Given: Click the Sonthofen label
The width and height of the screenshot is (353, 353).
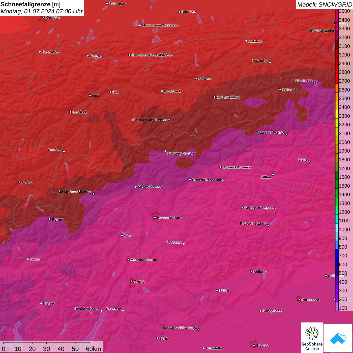Looking at the screenshot, I should tap(51, 52).
